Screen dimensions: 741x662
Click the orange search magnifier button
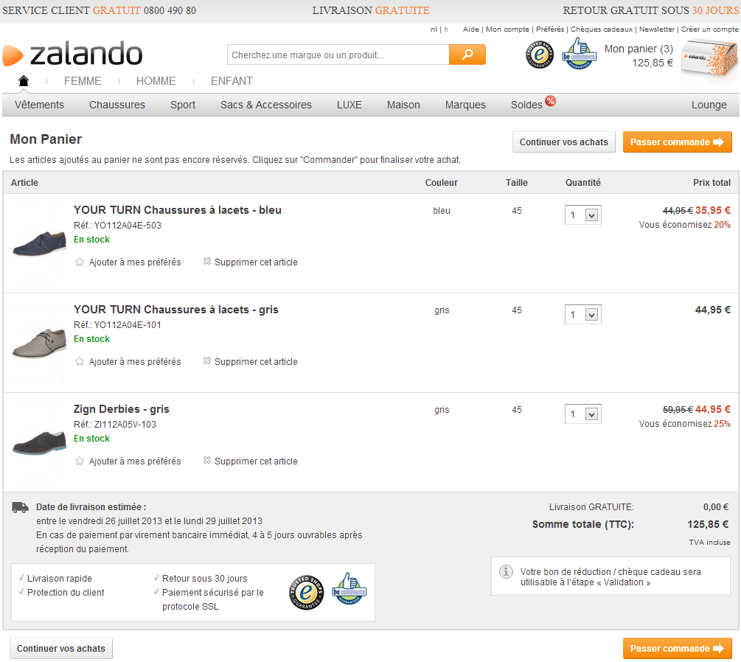pos(467,55)
